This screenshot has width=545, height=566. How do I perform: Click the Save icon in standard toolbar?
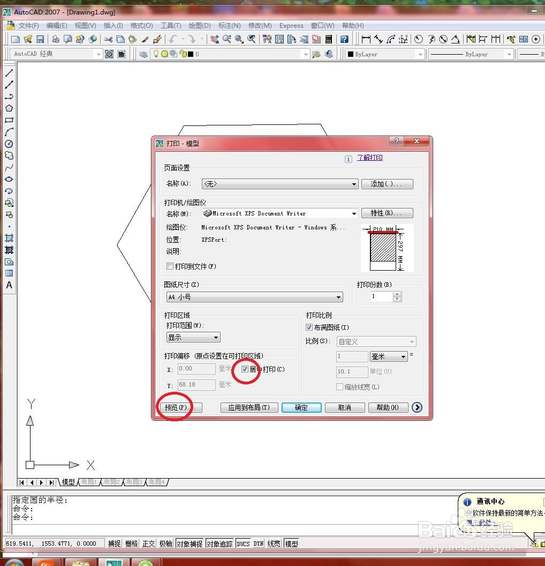[x=40, y=39]
